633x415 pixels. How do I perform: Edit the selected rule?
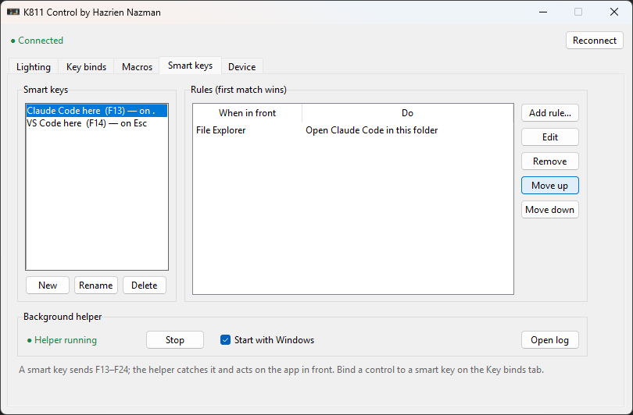point(550,137)
